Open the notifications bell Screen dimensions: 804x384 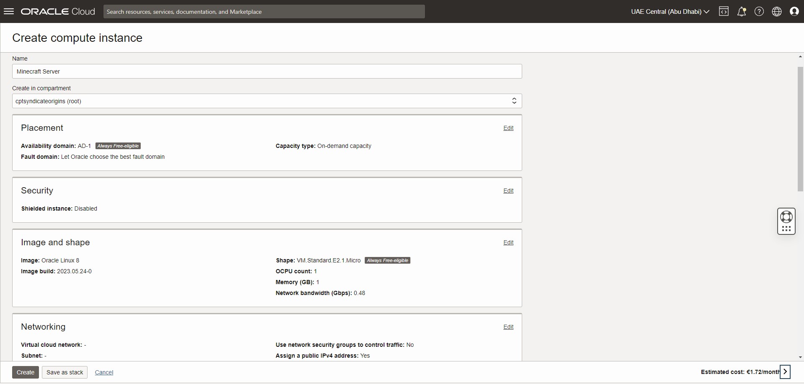(742, 11)
